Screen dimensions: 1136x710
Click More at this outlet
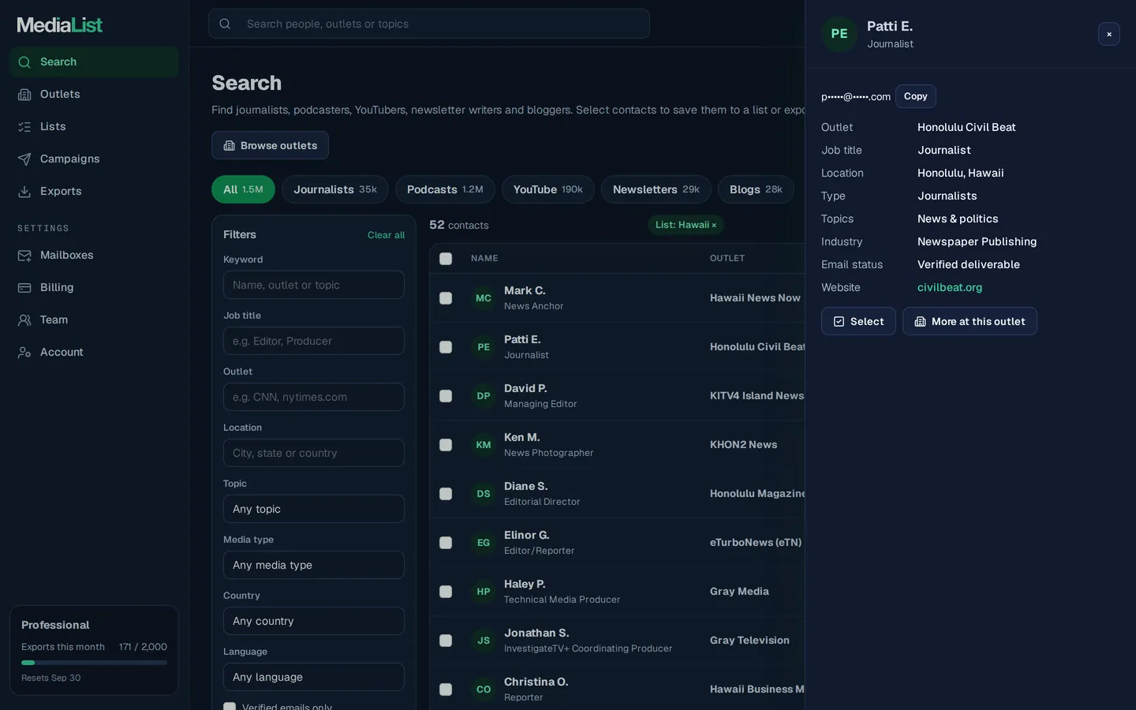pos(970,321)
